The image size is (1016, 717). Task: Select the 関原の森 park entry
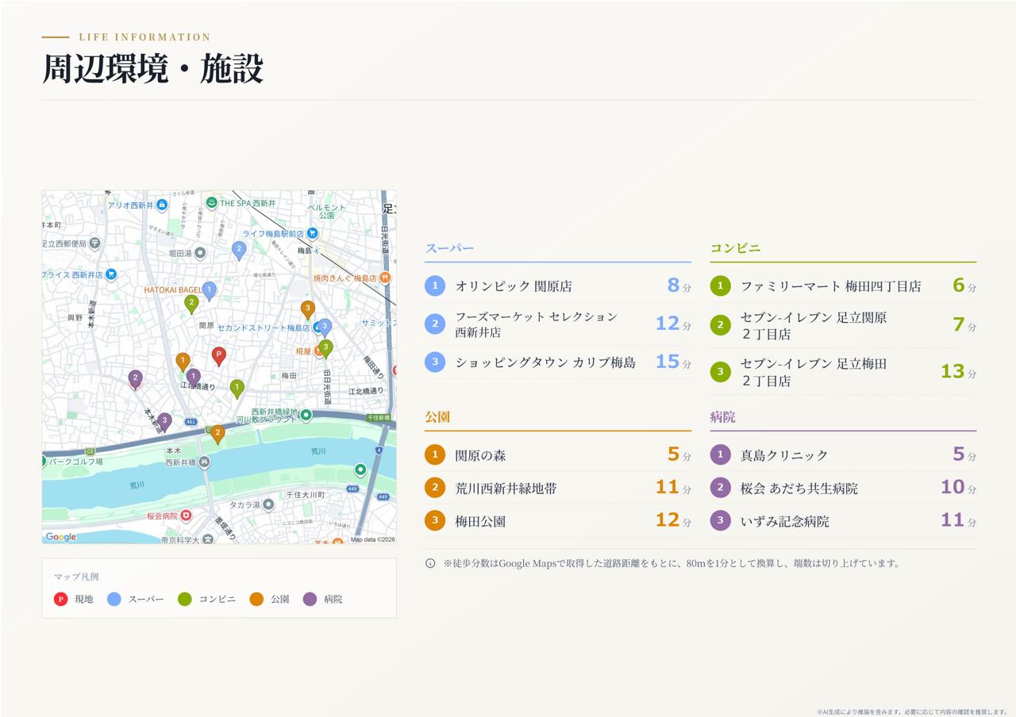pos(558,454)
